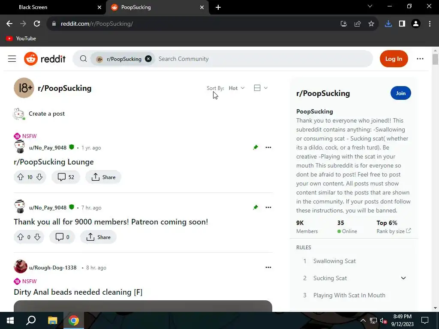Switch to the Black Screen browser tab

coord(53,7)
